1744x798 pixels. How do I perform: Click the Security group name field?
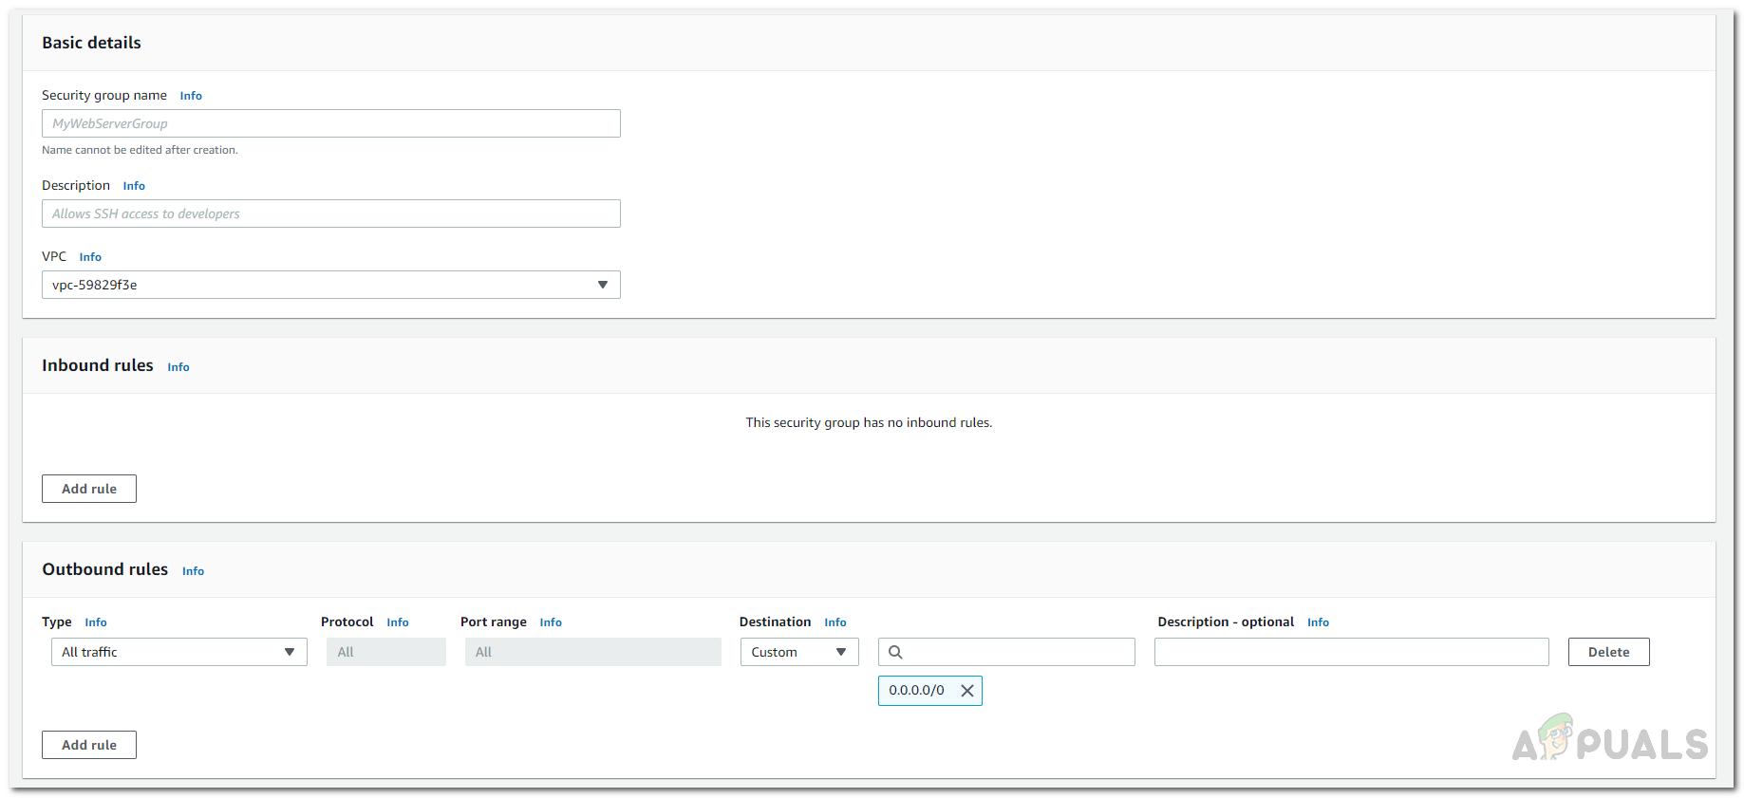(x=330, y=123)
